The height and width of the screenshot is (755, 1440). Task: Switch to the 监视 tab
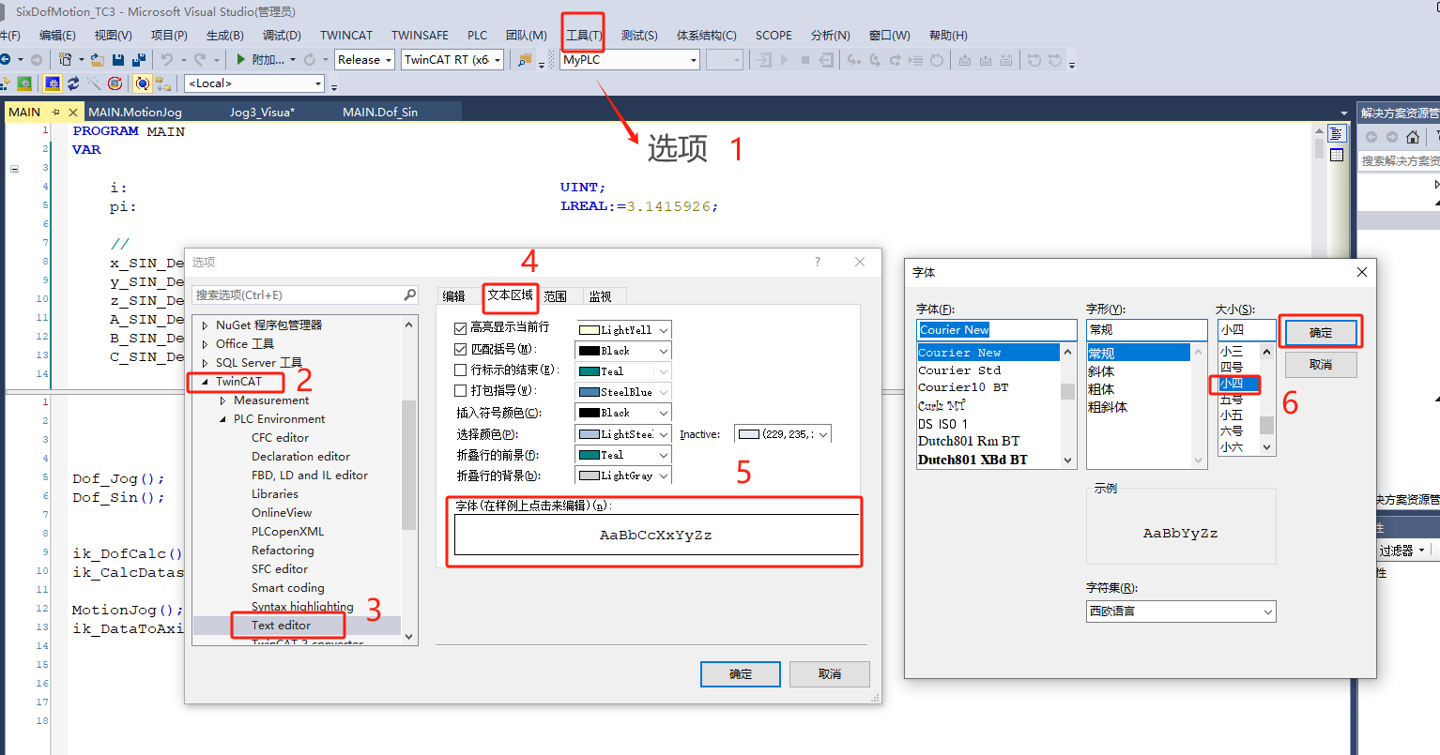coord(601,296)
